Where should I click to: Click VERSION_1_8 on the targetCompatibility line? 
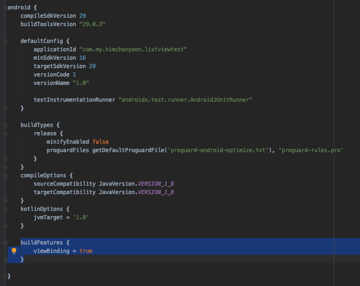click(156, 192)
